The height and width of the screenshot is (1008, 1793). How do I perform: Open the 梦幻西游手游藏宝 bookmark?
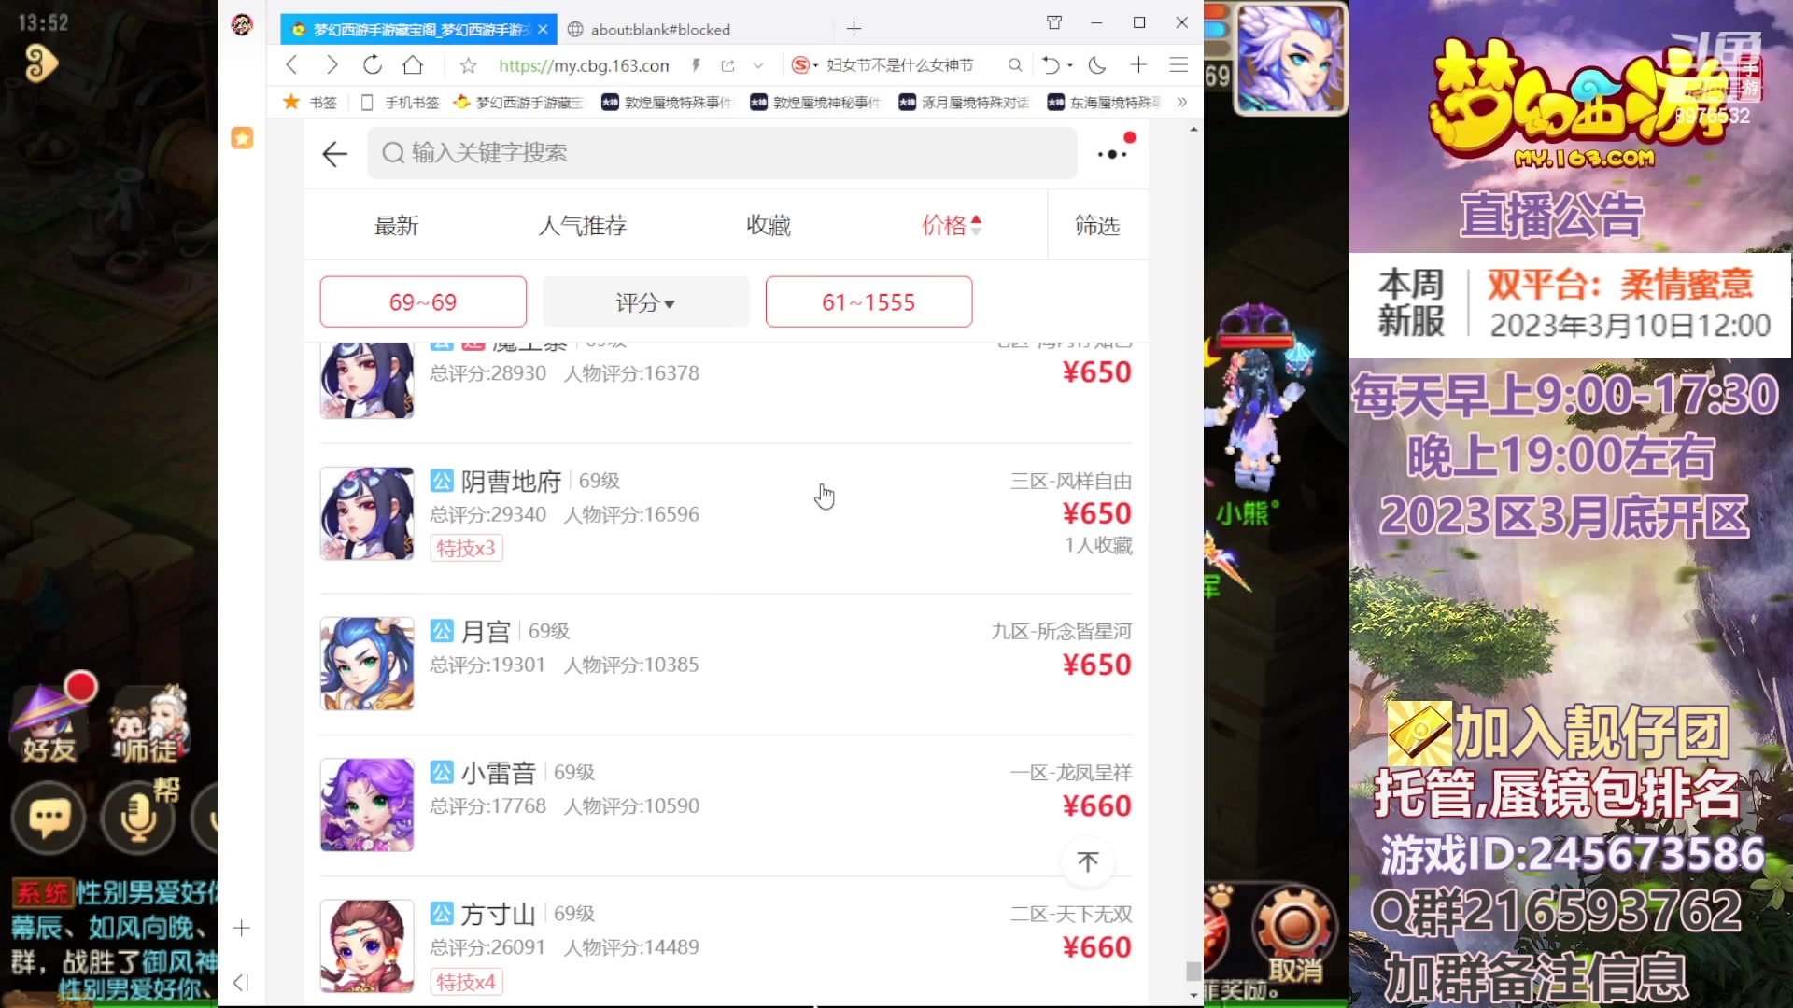[518, 102]
